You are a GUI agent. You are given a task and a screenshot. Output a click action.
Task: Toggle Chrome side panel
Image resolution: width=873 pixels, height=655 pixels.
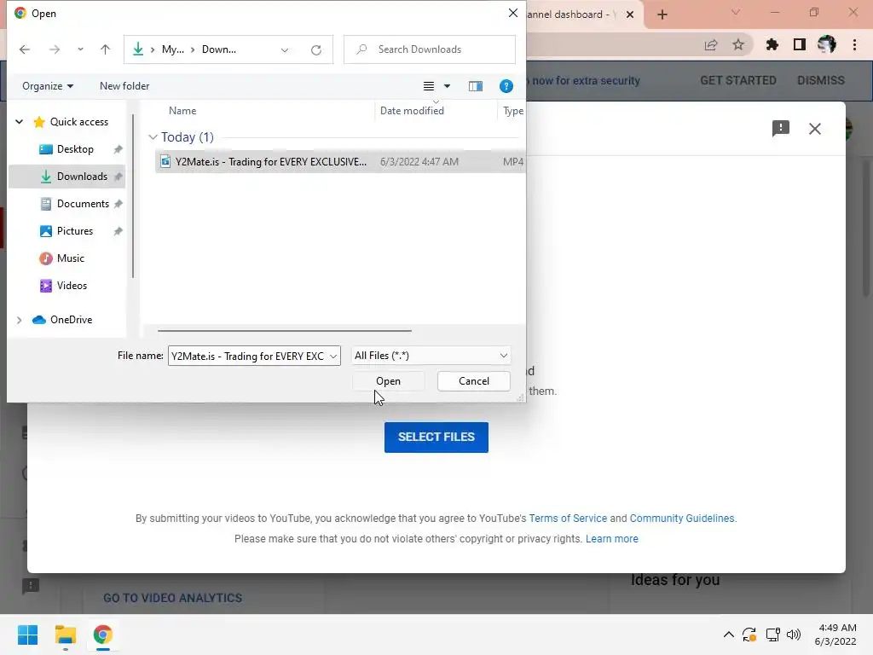click(x=800, y=45)
